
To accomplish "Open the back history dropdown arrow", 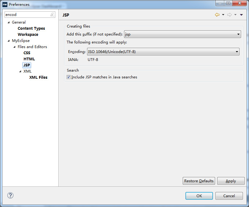I will coord(223,15).
